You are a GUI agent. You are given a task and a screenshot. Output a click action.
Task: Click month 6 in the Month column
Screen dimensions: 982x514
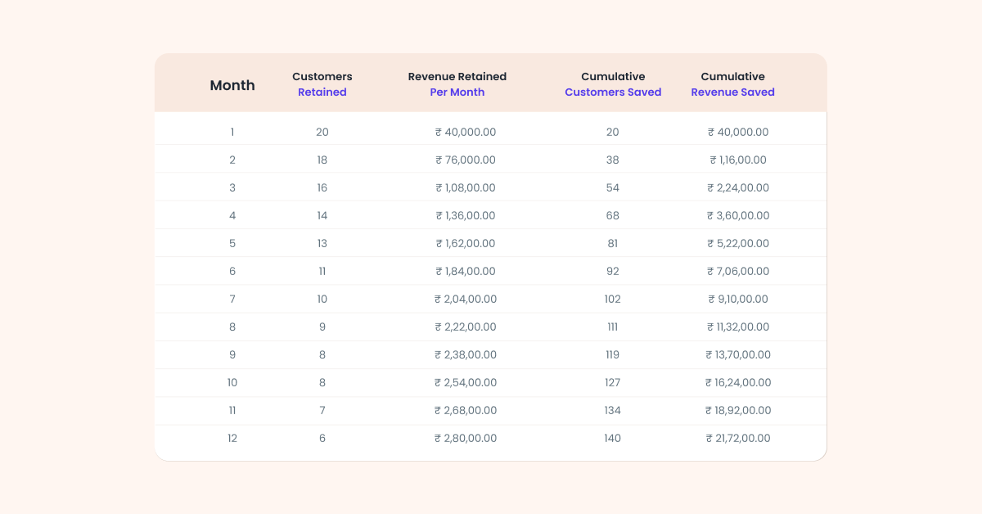pyautogui.click(x=232, y=271)
